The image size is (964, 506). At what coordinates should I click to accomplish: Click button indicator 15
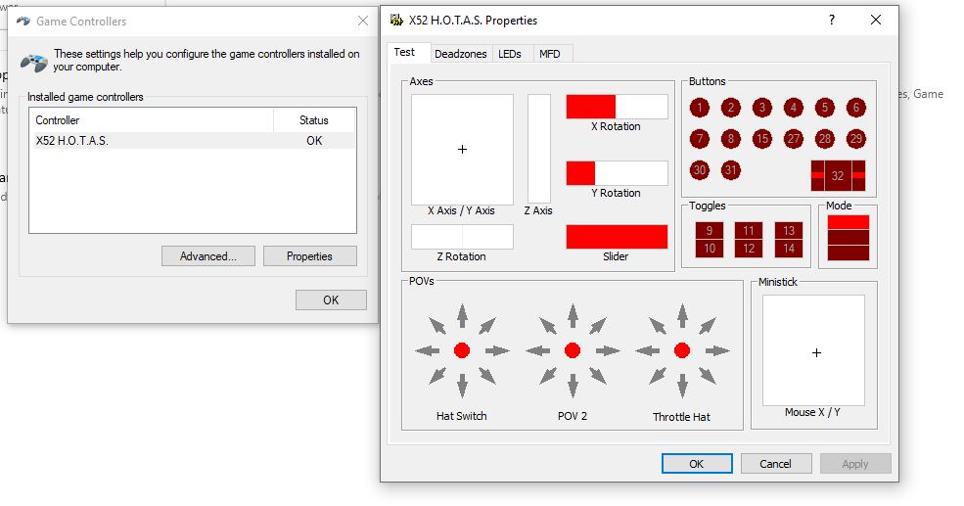click(x=761, y=139)
